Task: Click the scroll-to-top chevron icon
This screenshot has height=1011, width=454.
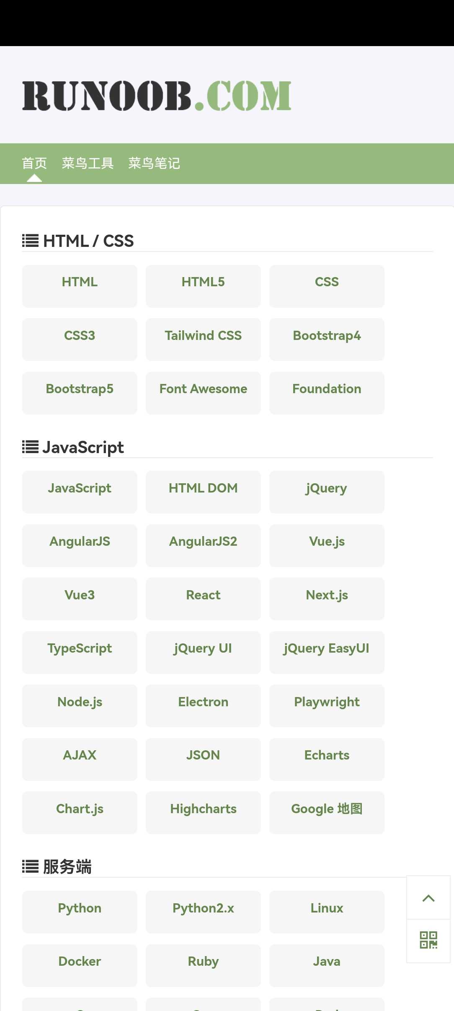Action: (x=428, y=898)
